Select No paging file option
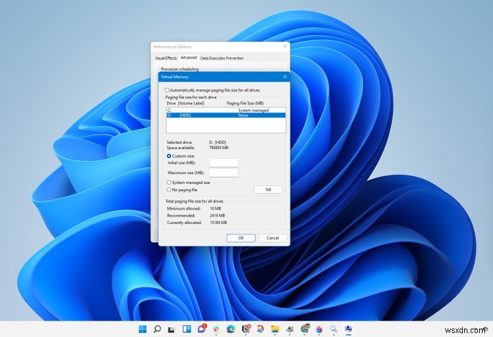Screen dimensions: 493x337 pyautogui.click(x=169, y=190)
